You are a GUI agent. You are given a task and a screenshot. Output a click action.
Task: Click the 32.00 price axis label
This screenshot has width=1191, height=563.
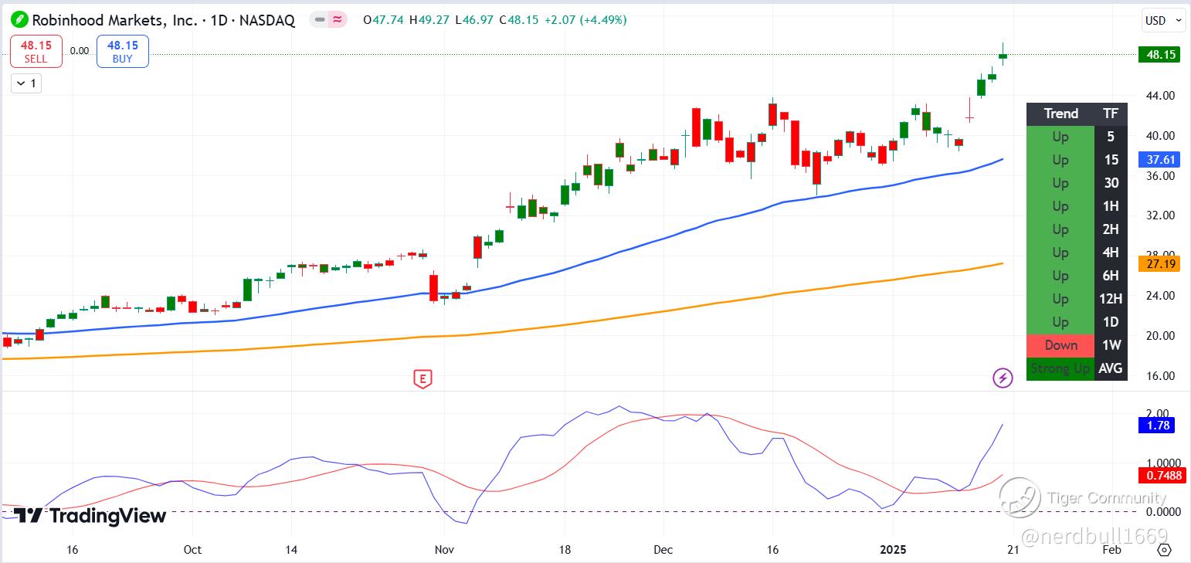1162,215
